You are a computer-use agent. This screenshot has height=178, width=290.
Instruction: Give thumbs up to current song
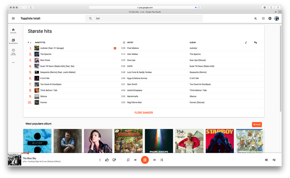coord(107,160)
